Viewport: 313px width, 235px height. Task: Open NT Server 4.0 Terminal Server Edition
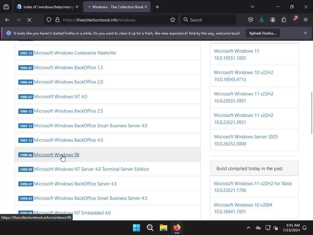tap(91, 169)
